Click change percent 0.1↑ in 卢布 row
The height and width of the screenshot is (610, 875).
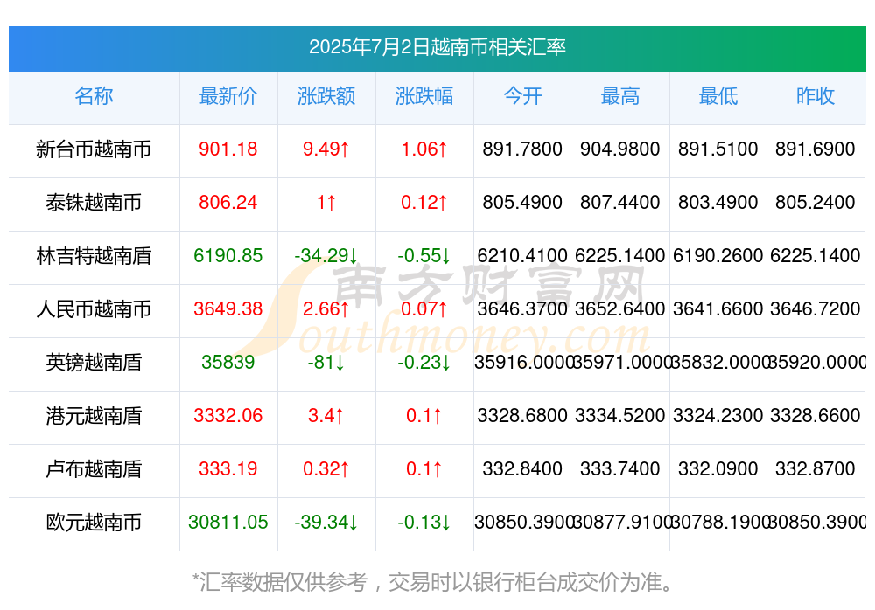coord(424,469)
